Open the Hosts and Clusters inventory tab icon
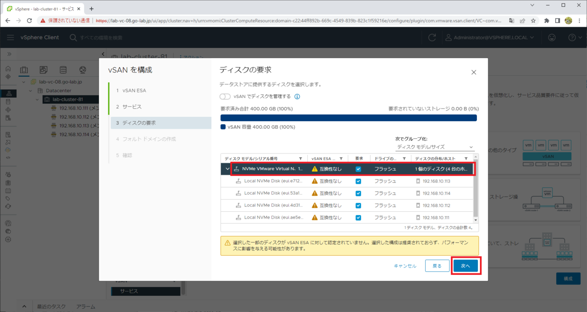The image size is (587, 312). 24,70
